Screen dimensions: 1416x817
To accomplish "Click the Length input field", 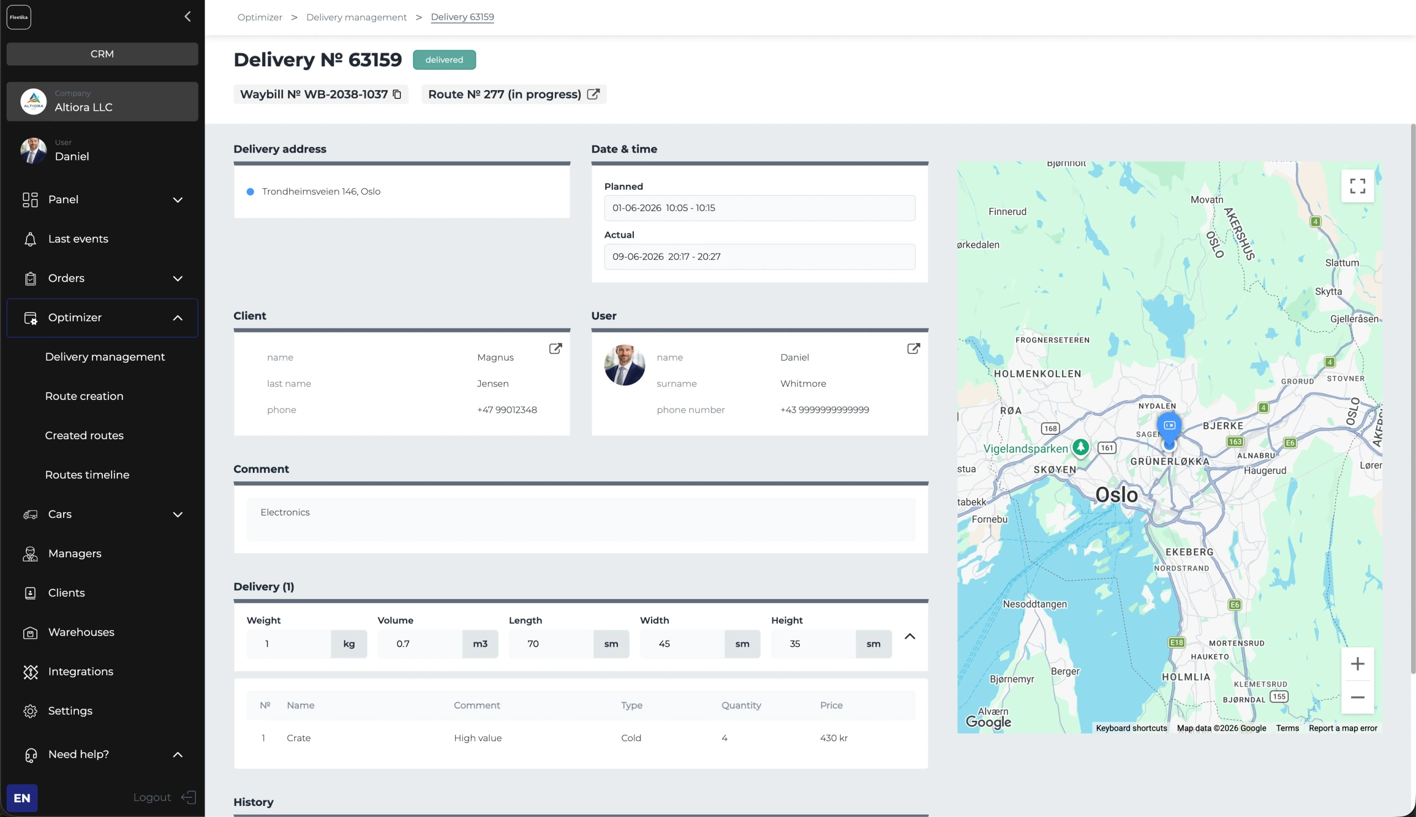I will click(551, 644).
